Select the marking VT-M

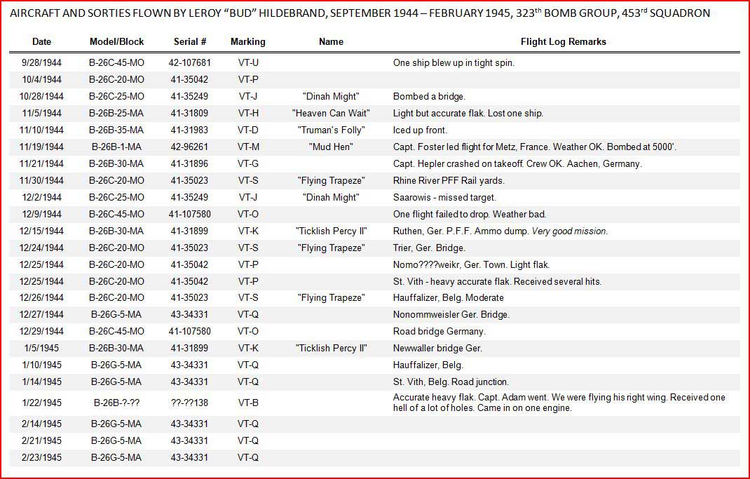click(248, 147)
